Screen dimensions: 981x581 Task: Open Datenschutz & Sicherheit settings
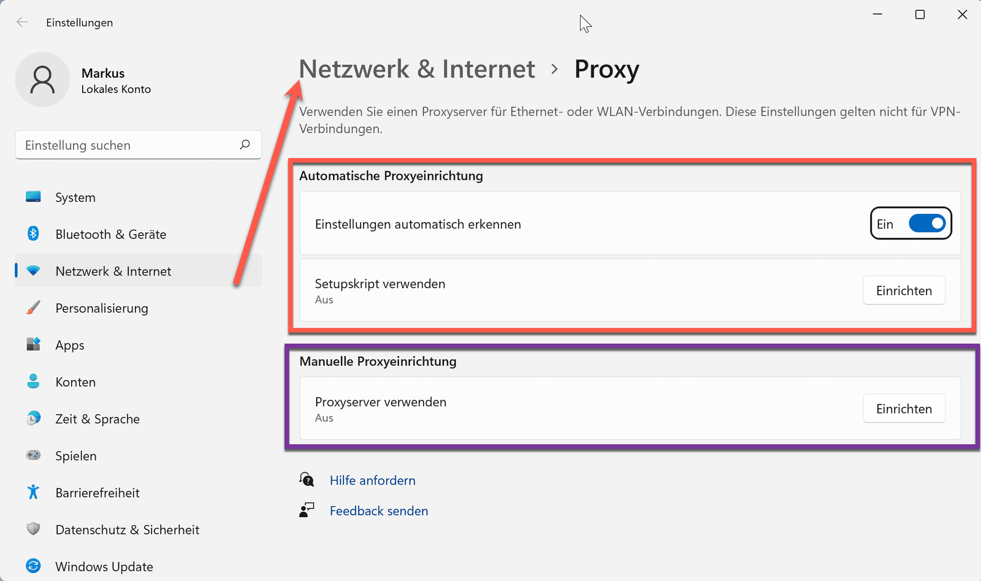pos(127,530)
